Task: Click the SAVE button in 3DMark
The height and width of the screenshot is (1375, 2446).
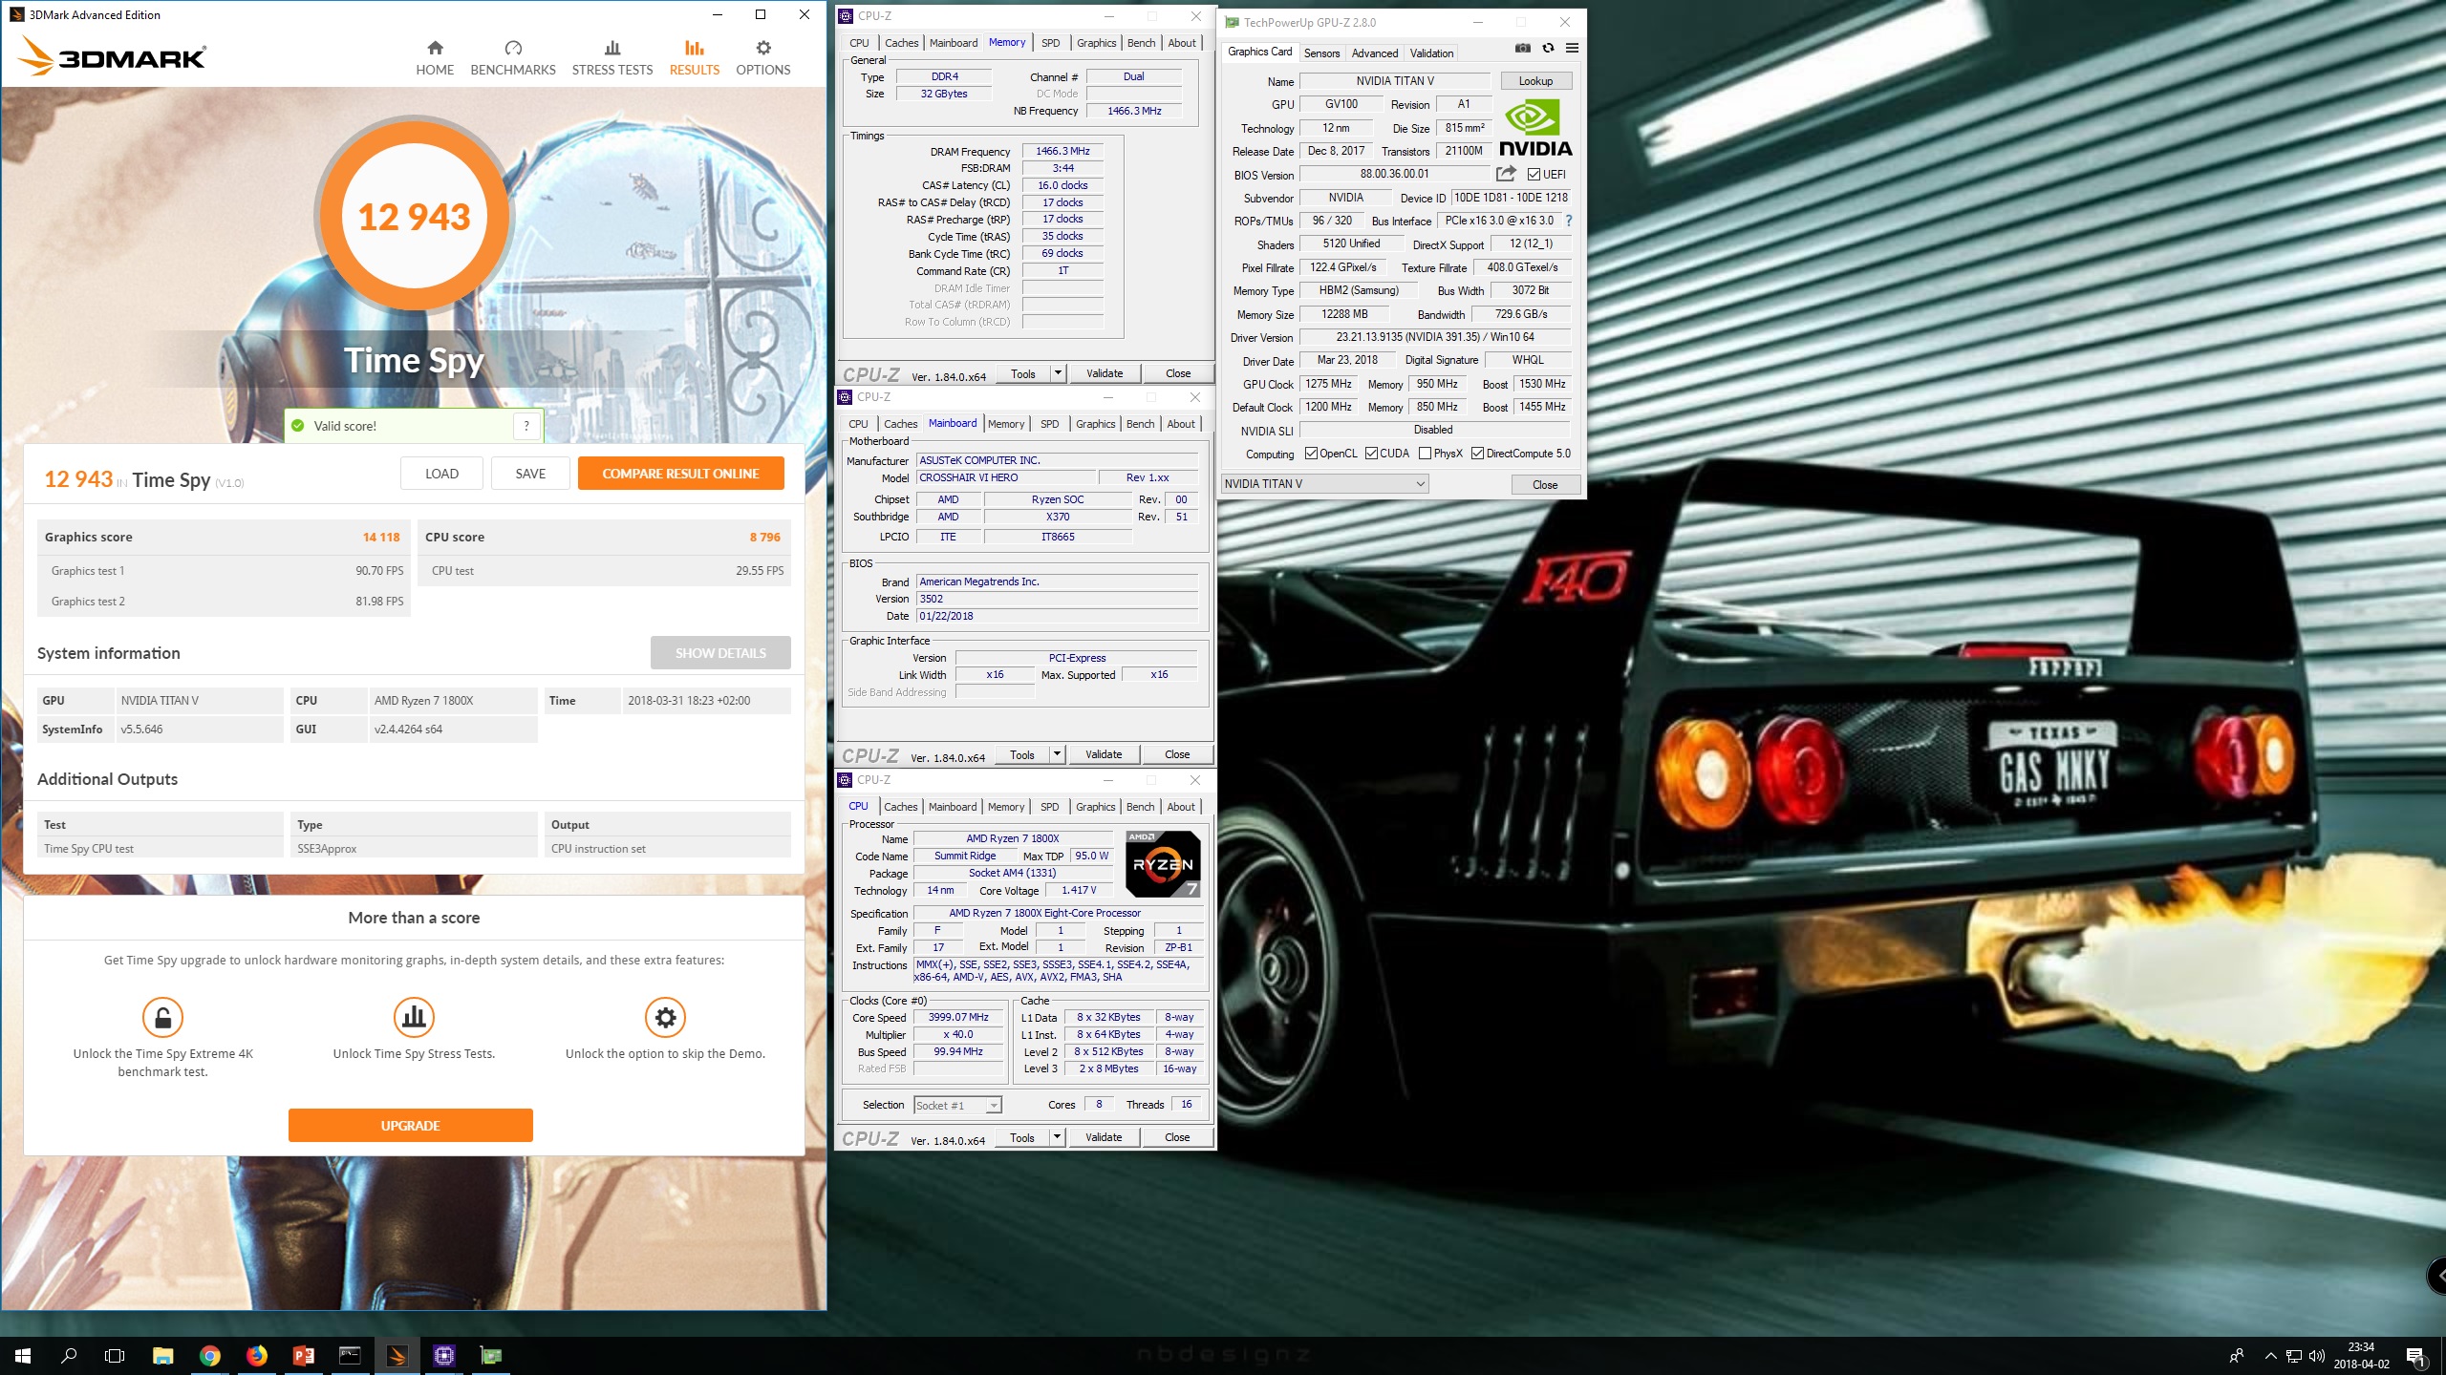Action: pos(530,474)
